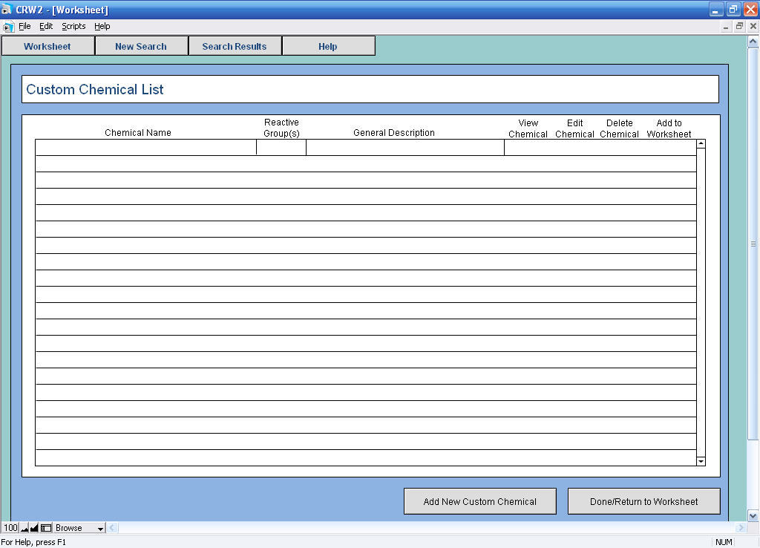Switch to the New Search tab
The height and width of the screenshot is (548, 760).
coord(141,46)
